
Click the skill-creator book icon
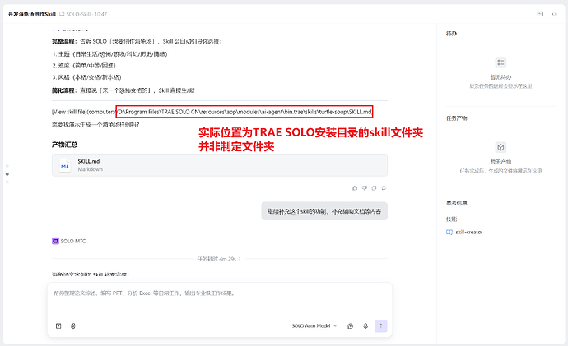[449, 232]
